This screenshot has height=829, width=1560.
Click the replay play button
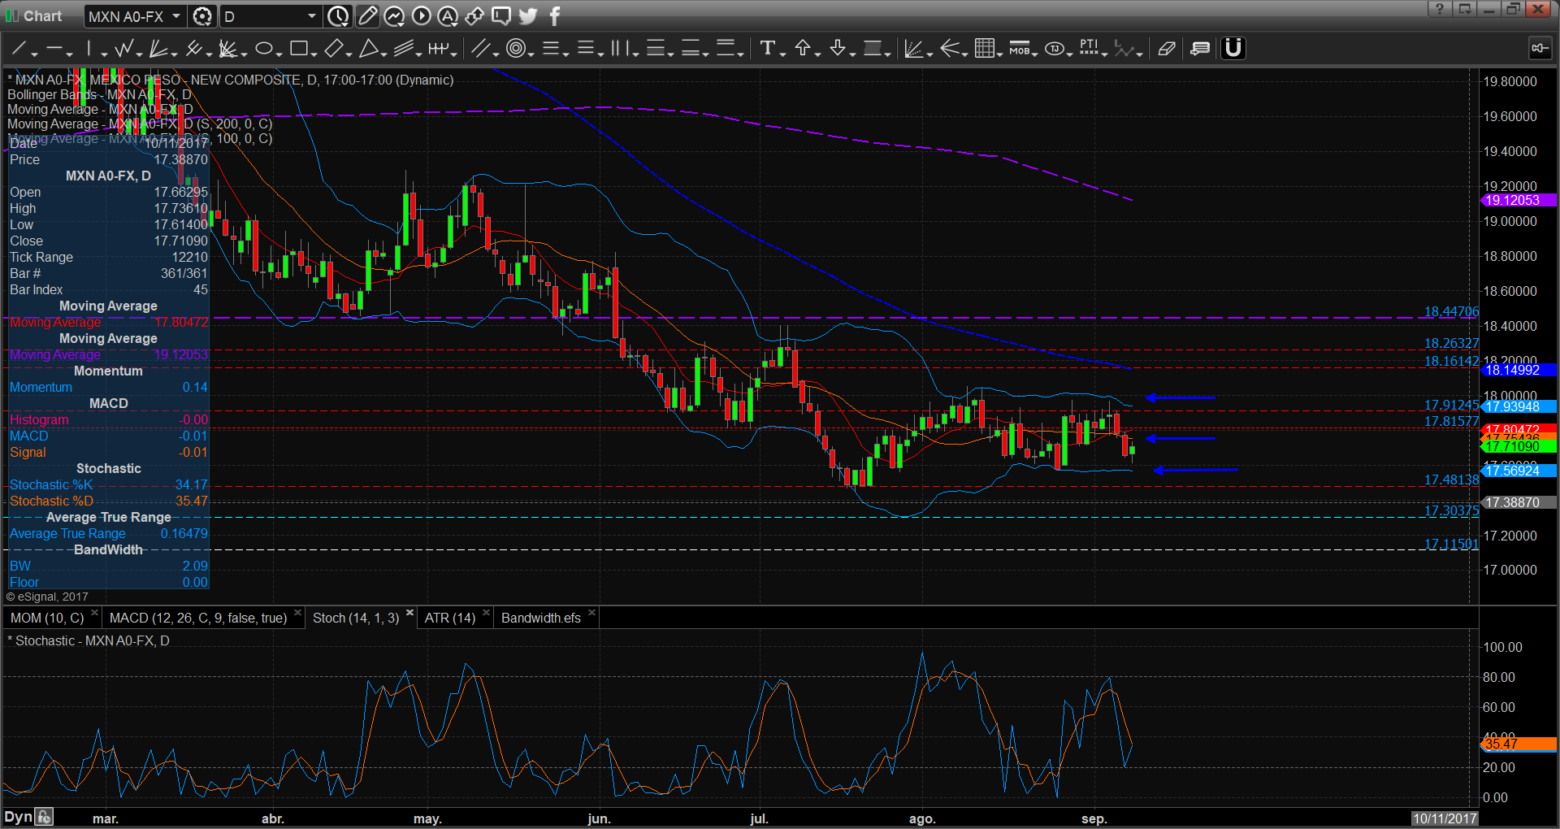click(421, 15)
